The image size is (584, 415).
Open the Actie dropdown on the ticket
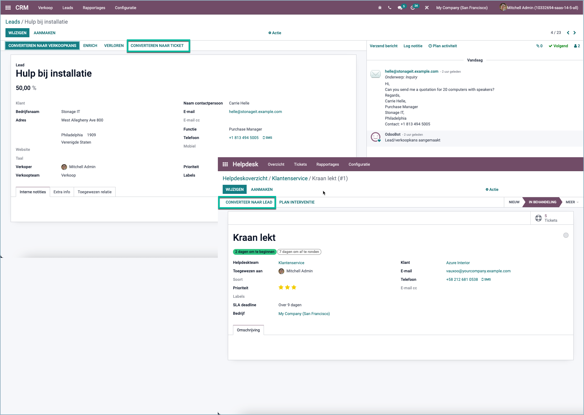point(492,189)
